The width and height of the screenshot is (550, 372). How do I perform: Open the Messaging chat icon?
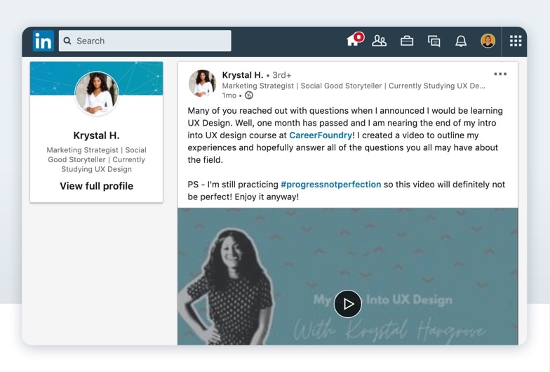pyautogui.click(x=434, y=41)
